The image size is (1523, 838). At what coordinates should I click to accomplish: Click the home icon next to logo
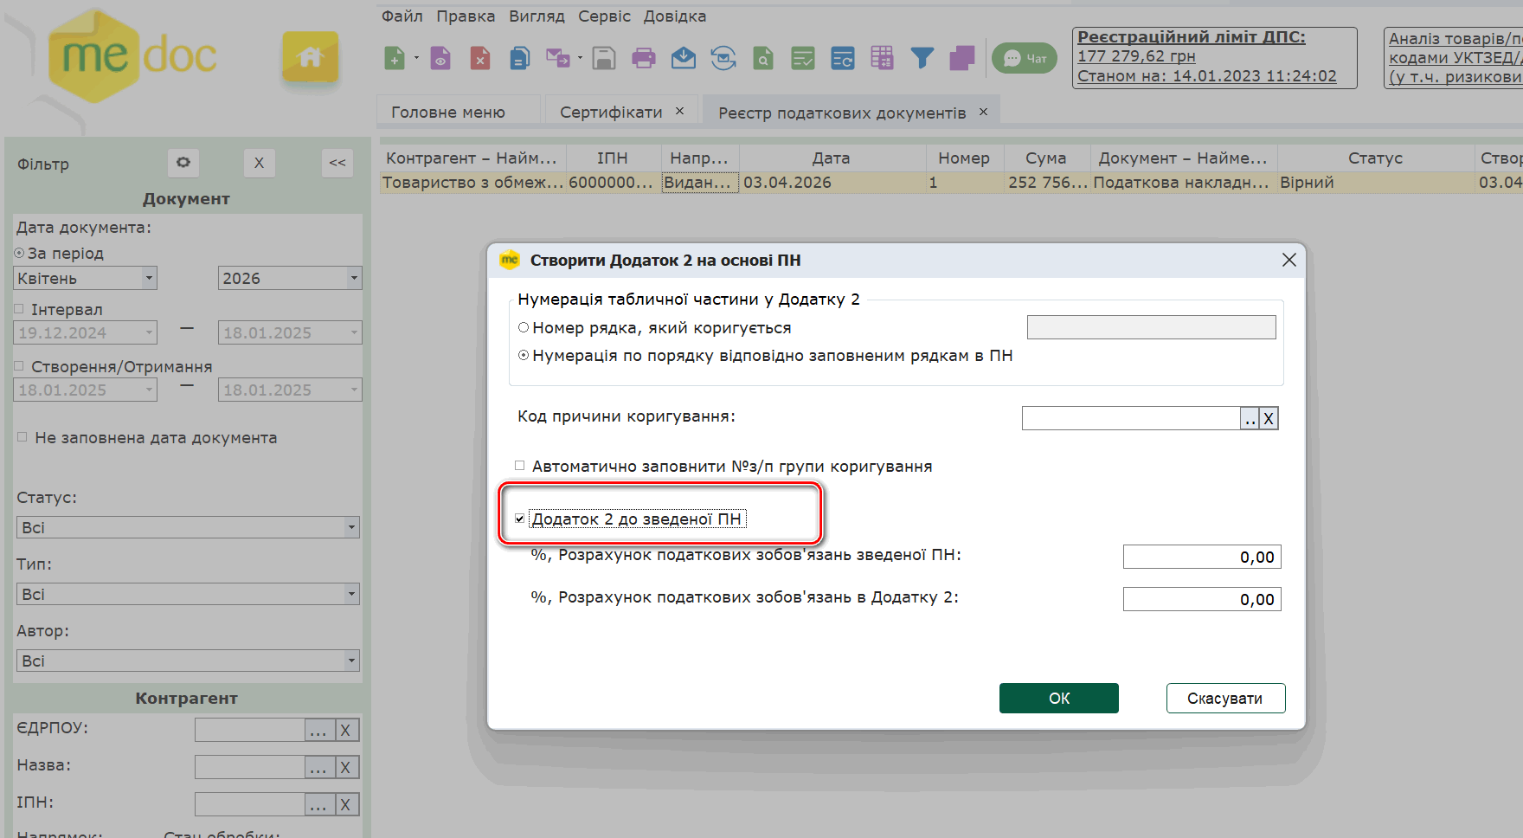click(310, 58)
